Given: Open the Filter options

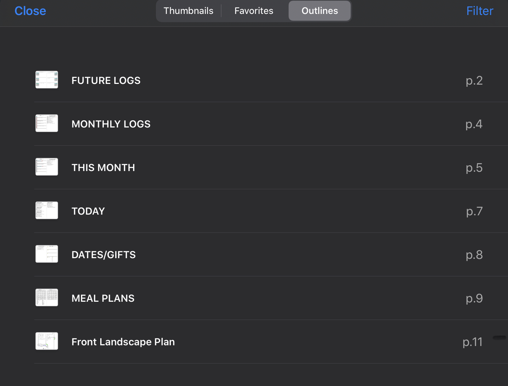Looking at the screenshot, I should pos(480,11).
